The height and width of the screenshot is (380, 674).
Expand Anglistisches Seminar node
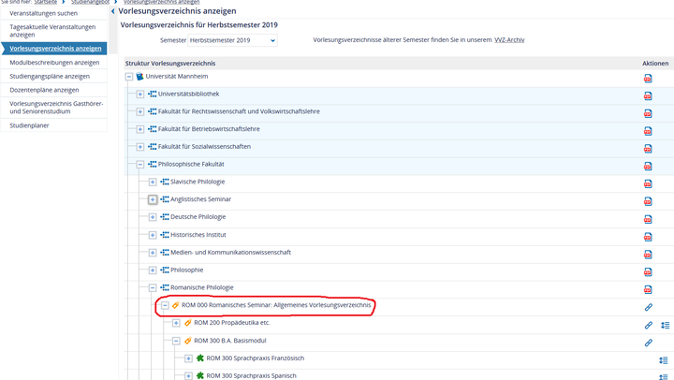point(153,199)
